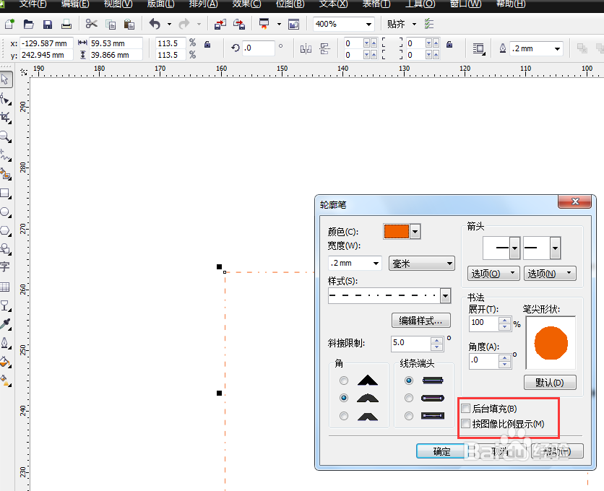
Task: Click the Copy icon
Action: [x=111, y=25]
